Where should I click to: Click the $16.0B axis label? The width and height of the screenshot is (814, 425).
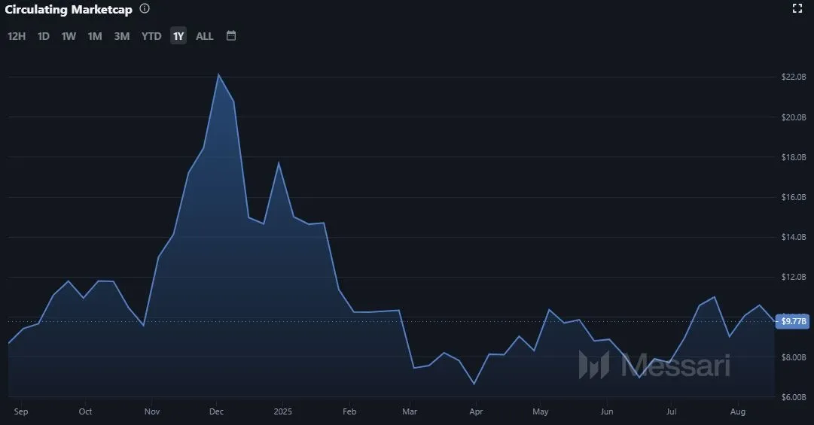point(794,197)
